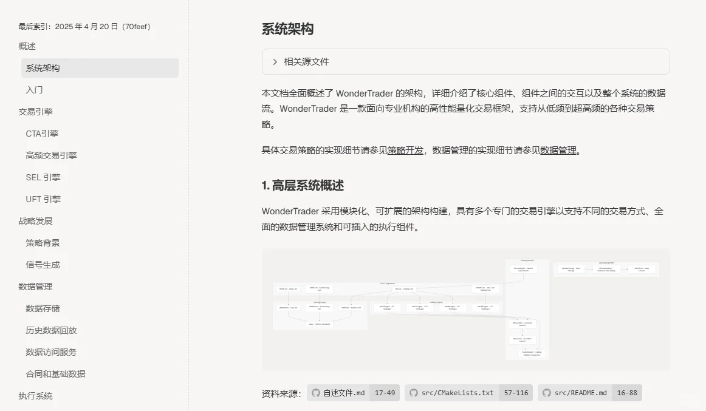This screenshot has width=706, height=411.
Task: Select SEL 引擎 in the sidebar
Action: coord(43,177)
